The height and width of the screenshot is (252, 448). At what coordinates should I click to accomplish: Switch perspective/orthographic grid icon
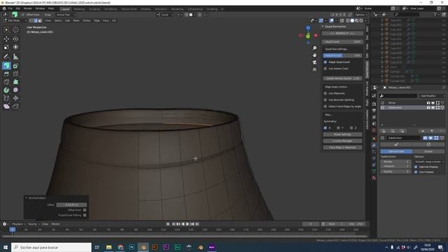click(314, 69)
